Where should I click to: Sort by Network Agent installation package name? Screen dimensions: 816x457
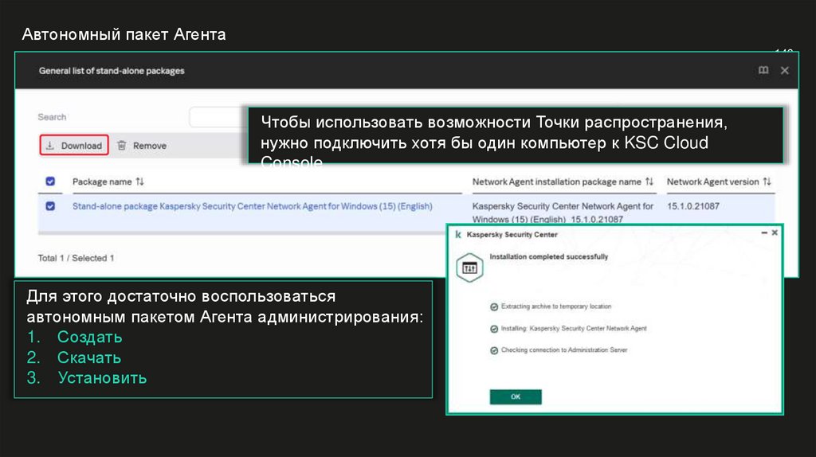click(x=649, y=182)
